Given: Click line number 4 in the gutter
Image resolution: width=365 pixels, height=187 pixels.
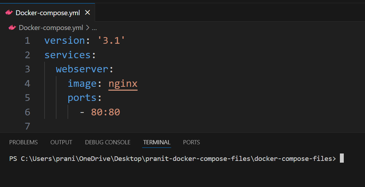Looking at the screenshot, I should [x=27, y=84].
